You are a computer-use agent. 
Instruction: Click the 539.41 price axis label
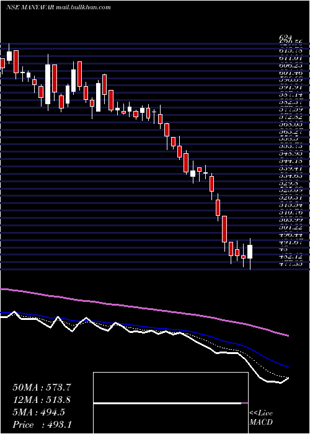pyautogui.click(x=290, y=168)
